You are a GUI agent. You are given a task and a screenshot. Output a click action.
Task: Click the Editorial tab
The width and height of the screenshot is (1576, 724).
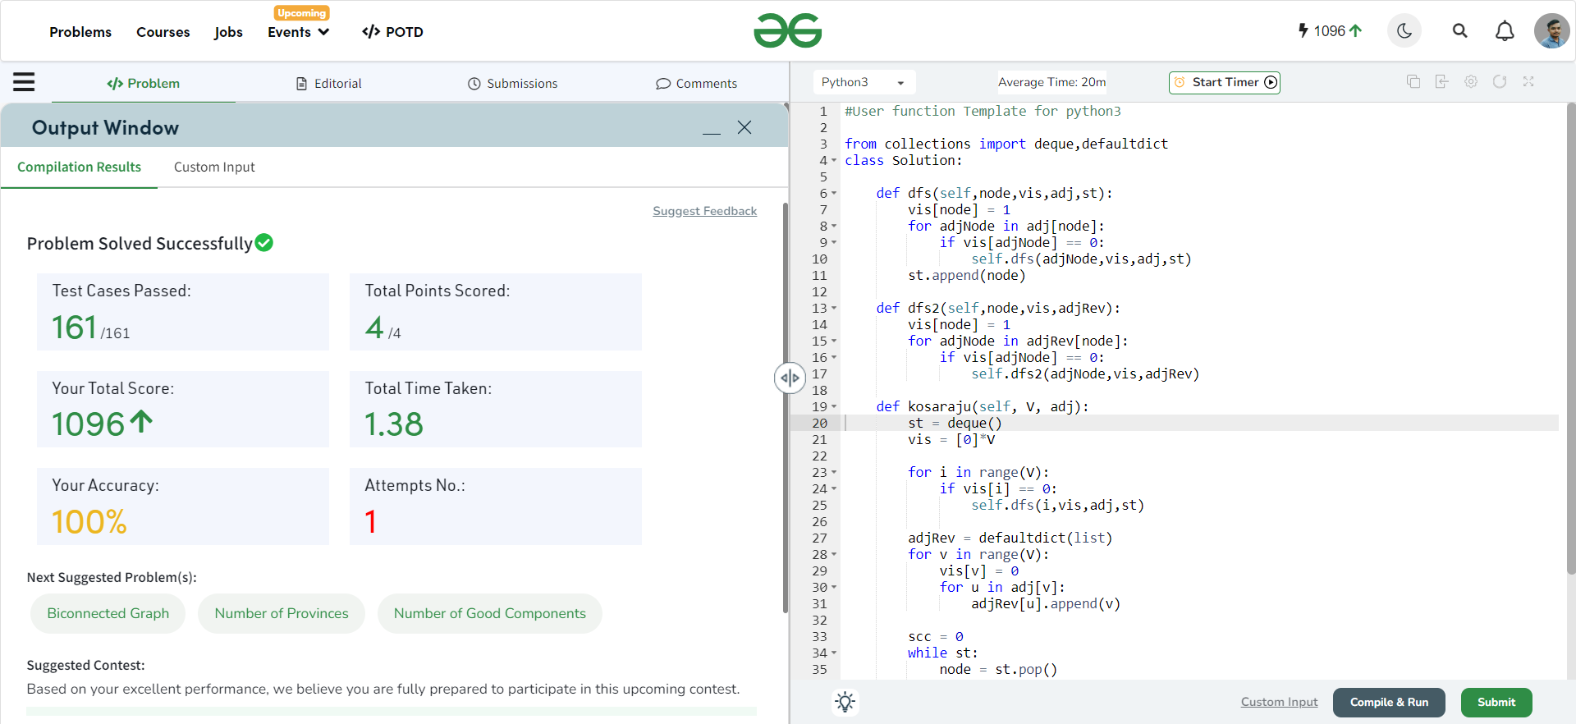(x=328, y=84)
